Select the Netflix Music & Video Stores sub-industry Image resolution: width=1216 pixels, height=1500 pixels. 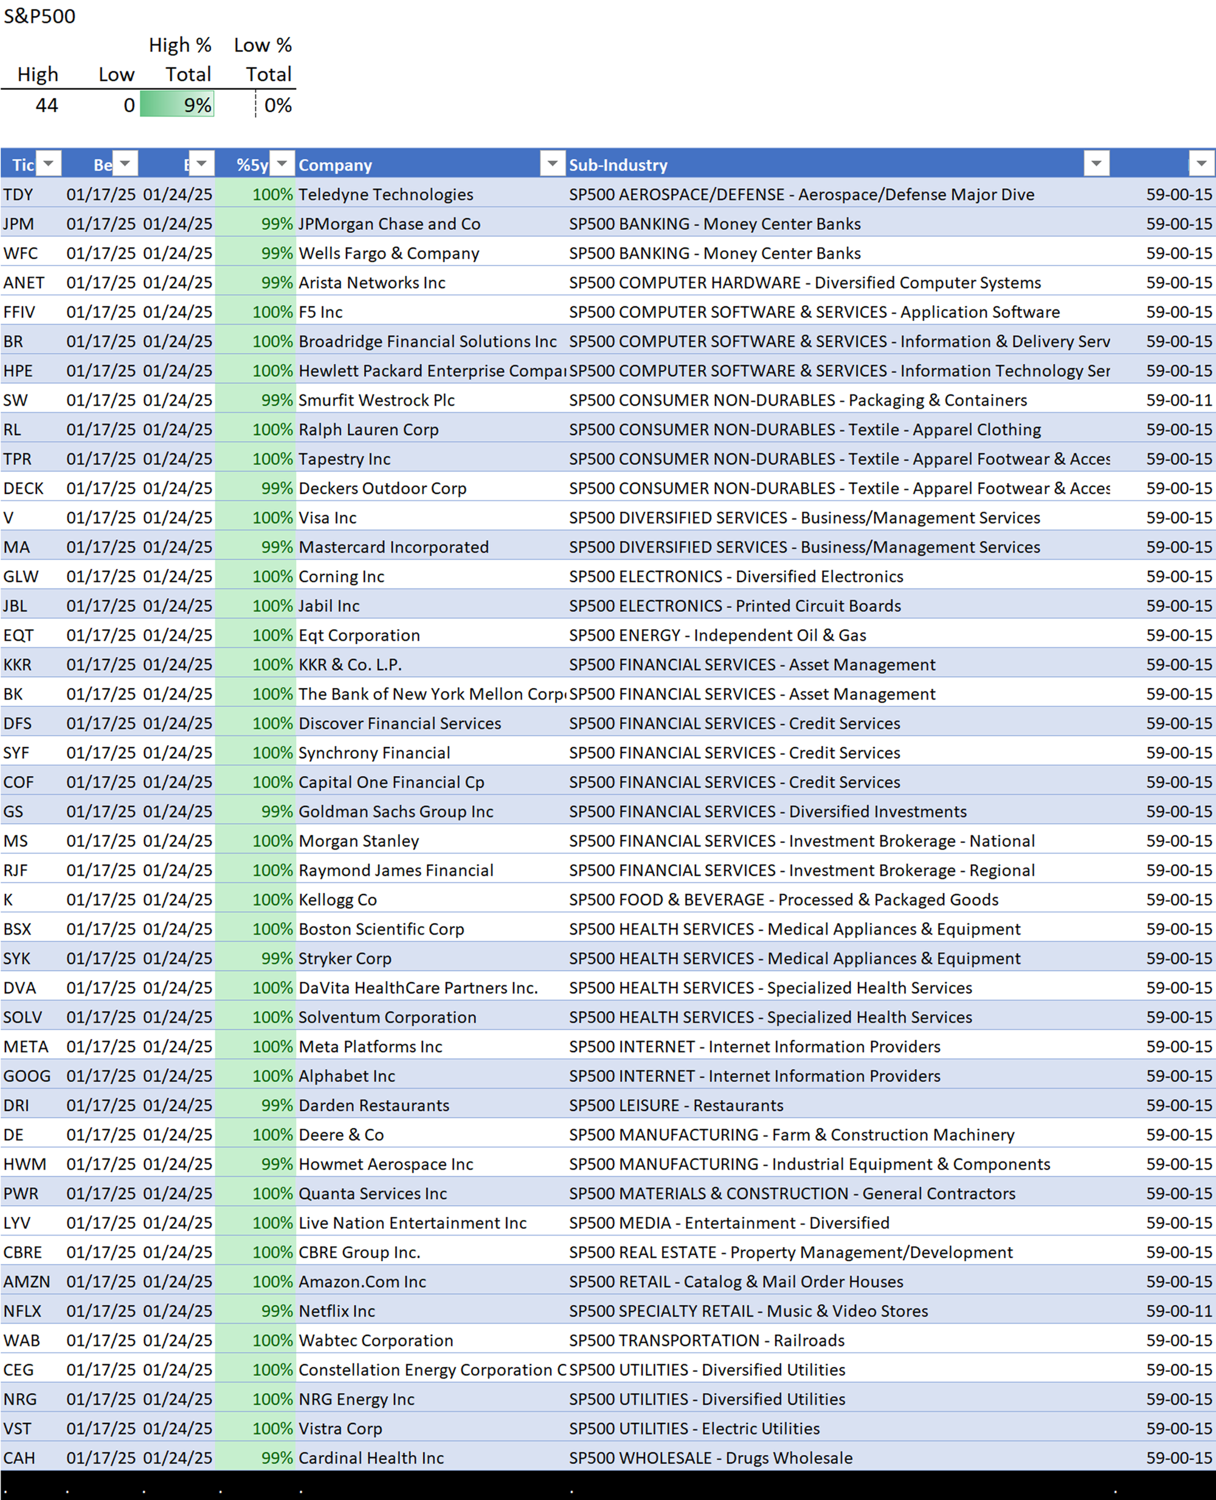748,1311
